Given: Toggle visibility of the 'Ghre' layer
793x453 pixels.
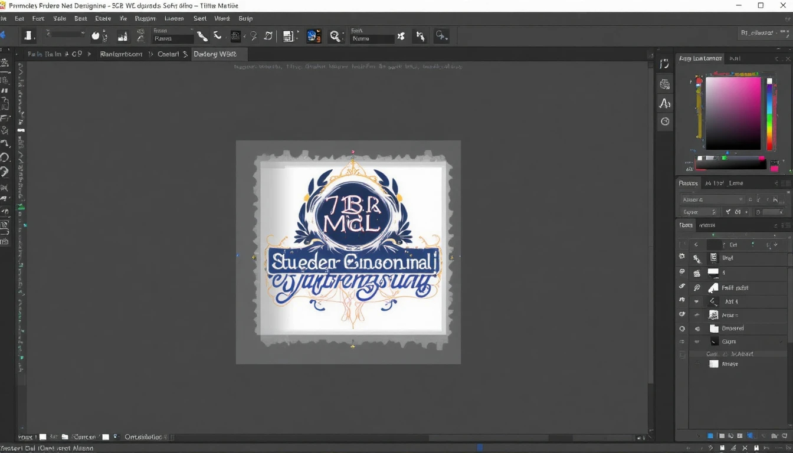Looking at the screenshot, I should pos(682,342).
